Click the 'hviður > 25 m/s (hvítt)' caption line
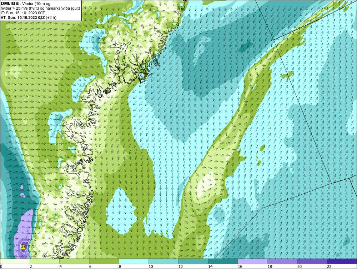357x269 pixels. [20, 8]
